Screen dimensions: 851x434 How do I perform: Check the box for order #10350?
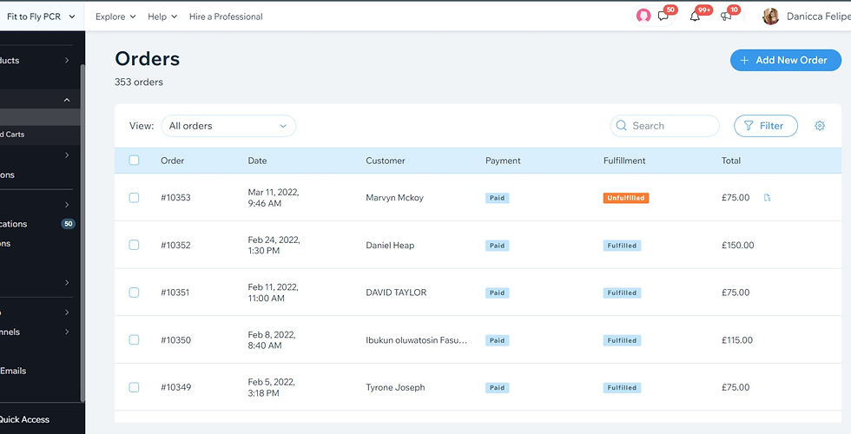pyautogui.click(x=134, y=339)
